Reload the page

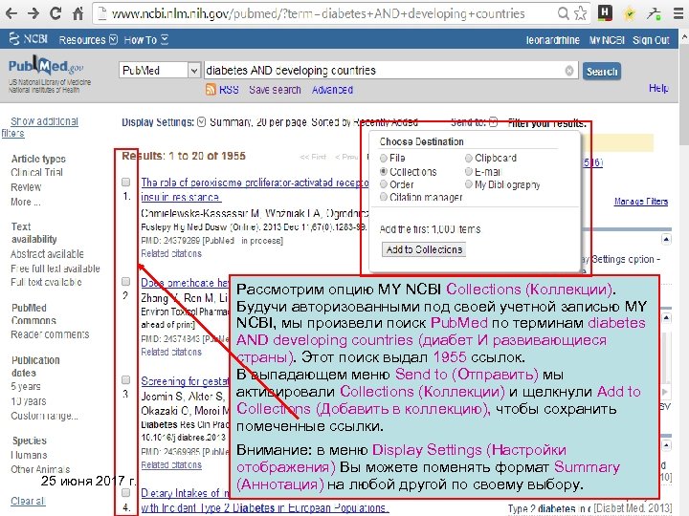click(56, 13)
